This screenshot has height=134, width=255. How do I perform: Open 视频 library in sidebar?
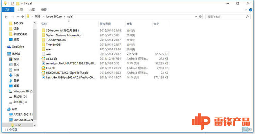(x=14, y=59)
